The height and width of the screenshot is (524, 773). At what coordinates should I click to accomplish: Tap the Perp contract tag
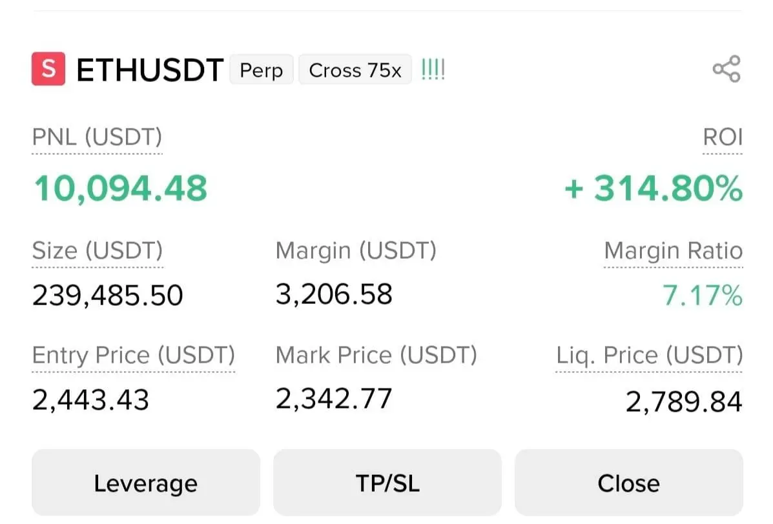(262, 70)
